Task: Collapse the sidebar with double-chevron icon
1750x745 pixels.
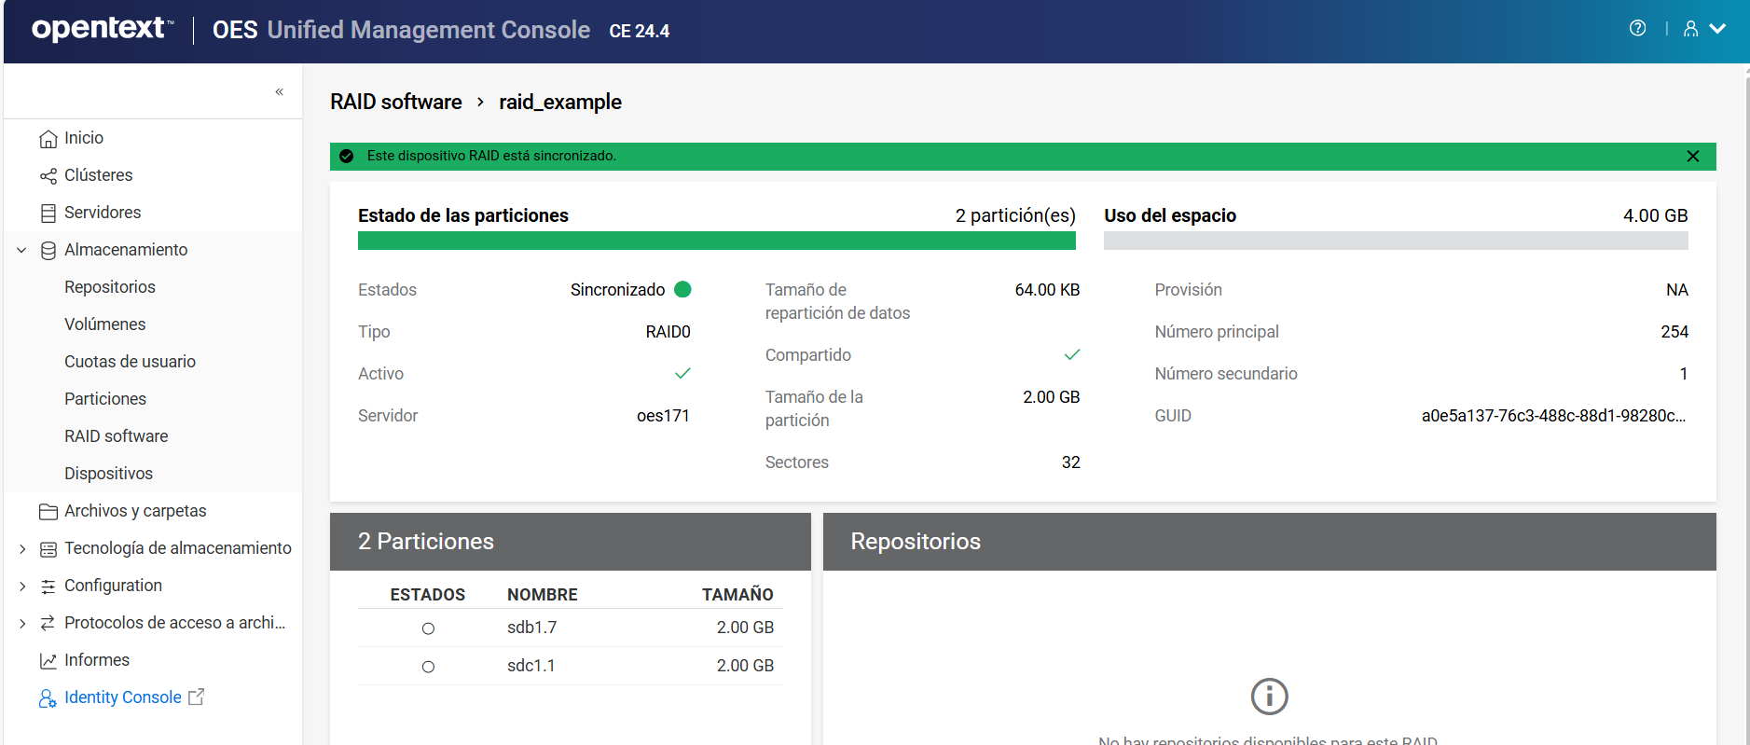Action: 279,91
